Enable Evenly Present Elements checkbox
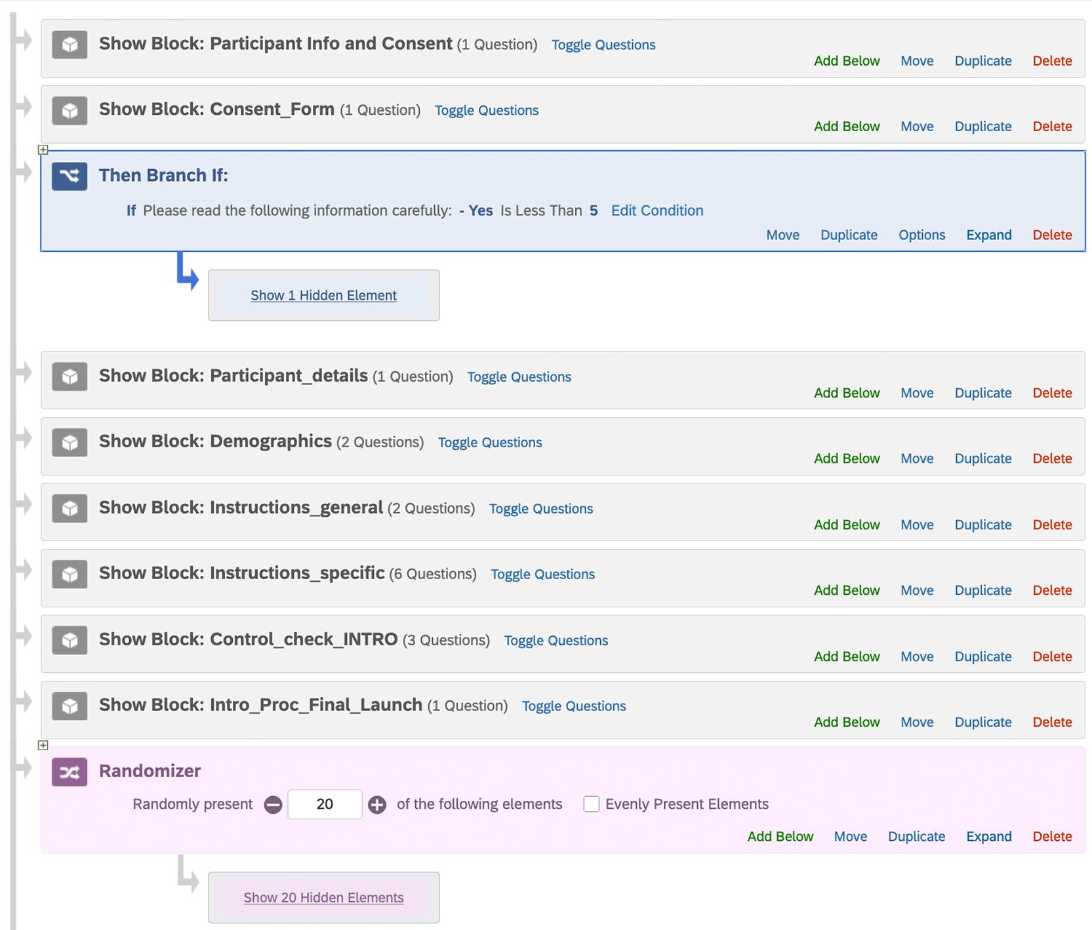The width and height of the screenshot is (1092, 930). coord(592,804)
